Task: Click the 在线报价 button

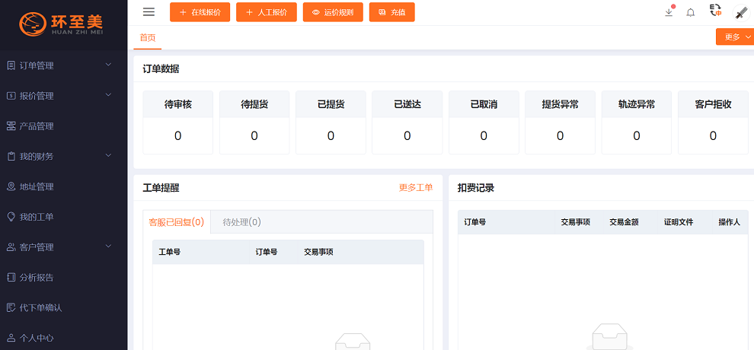Action: pos(200,12)
